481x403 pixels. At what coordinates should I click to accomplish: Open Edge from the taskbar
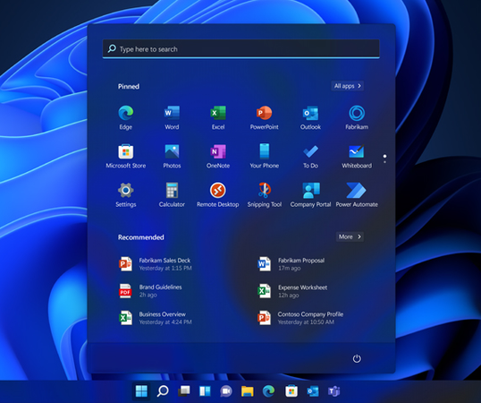pos(268,391)
